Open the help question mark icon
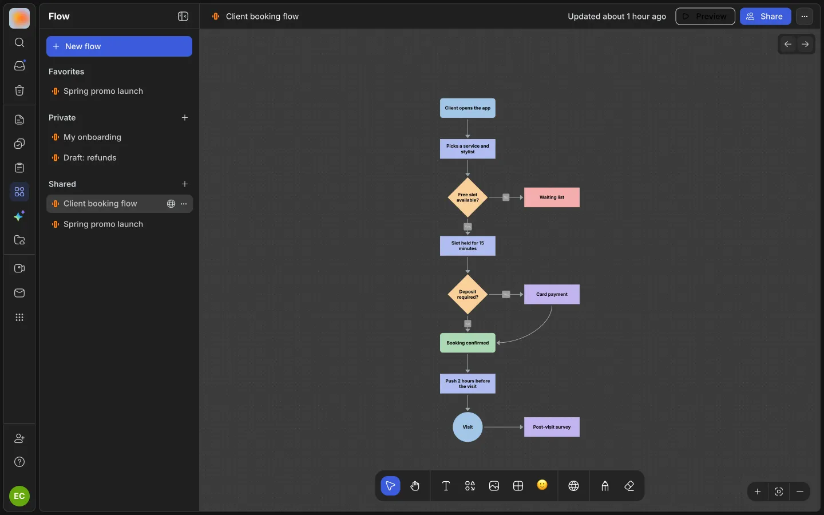Image resolution: width=824 pixels, height=515 pixels. pos(19,462)
